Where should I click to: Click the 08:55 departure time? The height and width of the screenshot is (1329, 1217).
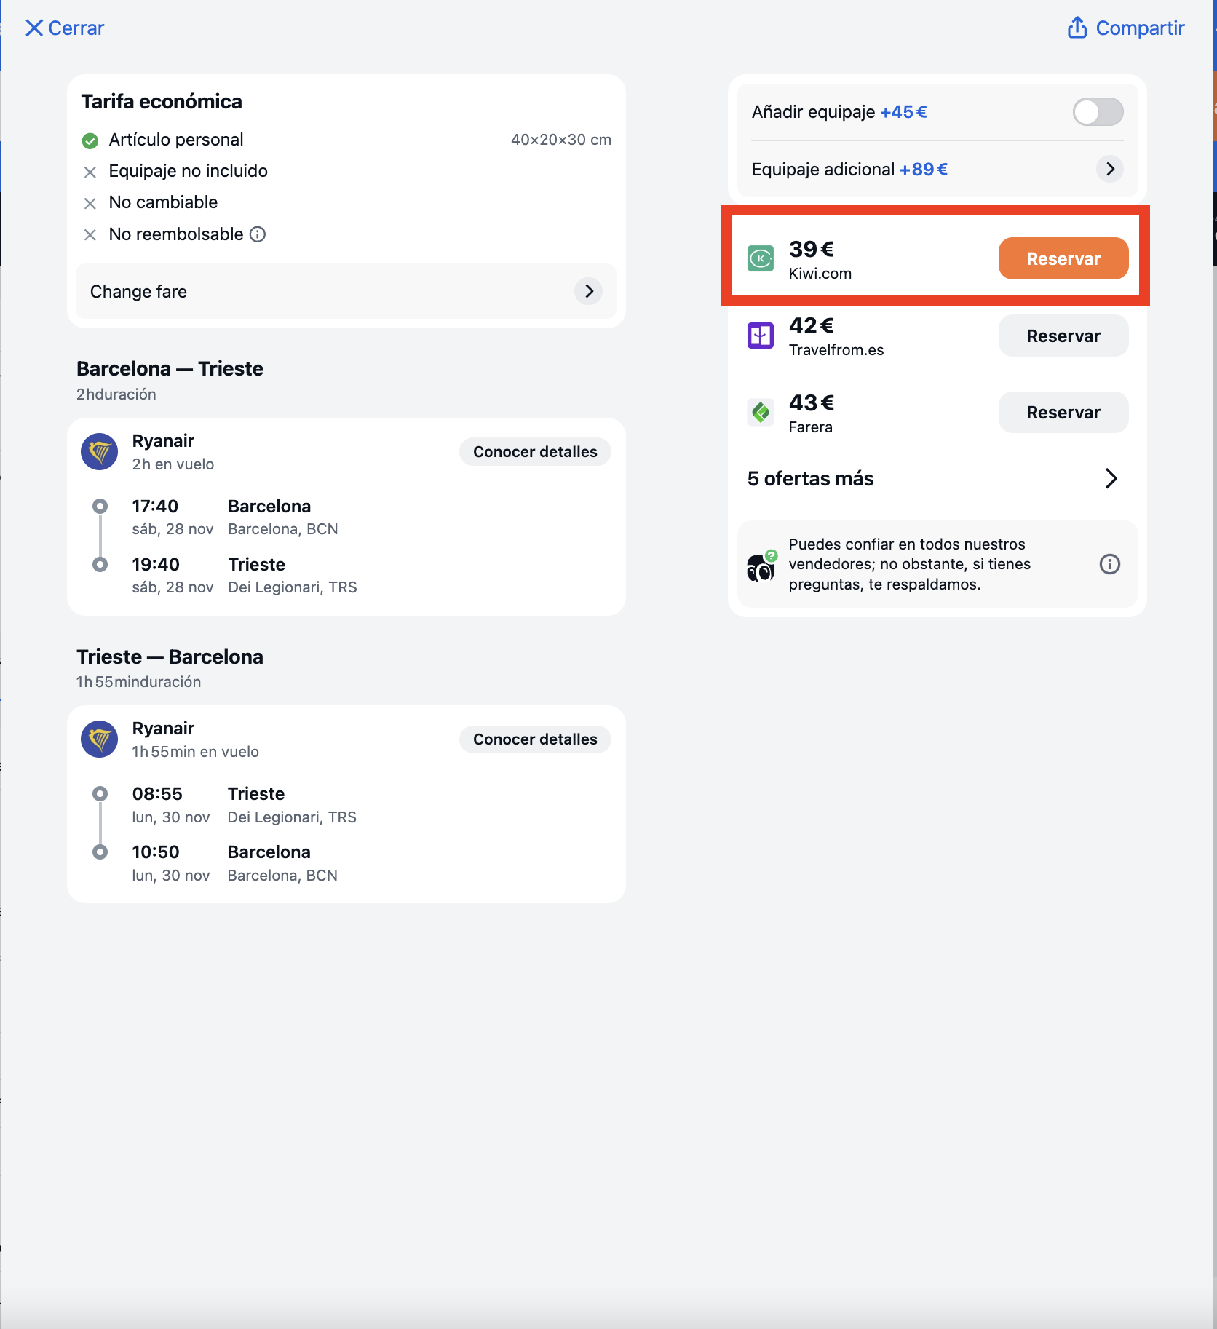click(157, 794)
